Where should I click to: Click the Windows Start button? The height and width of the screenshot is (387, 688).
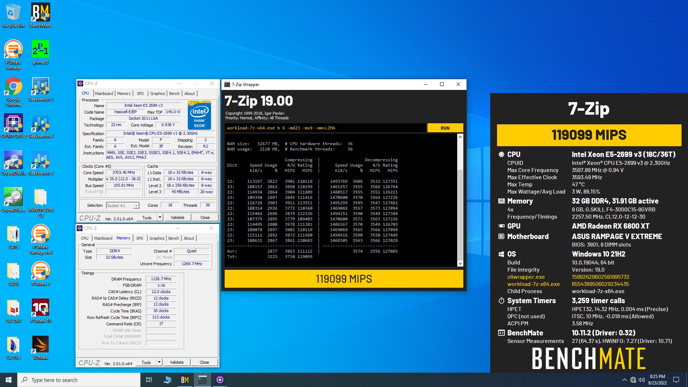[x=9, y=380]
